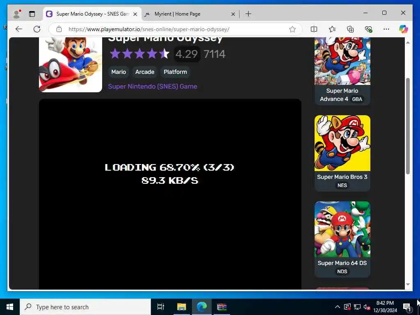The image size is (420, 315).
Task: Close the Myrient Home Page tab
Action: 233,14
